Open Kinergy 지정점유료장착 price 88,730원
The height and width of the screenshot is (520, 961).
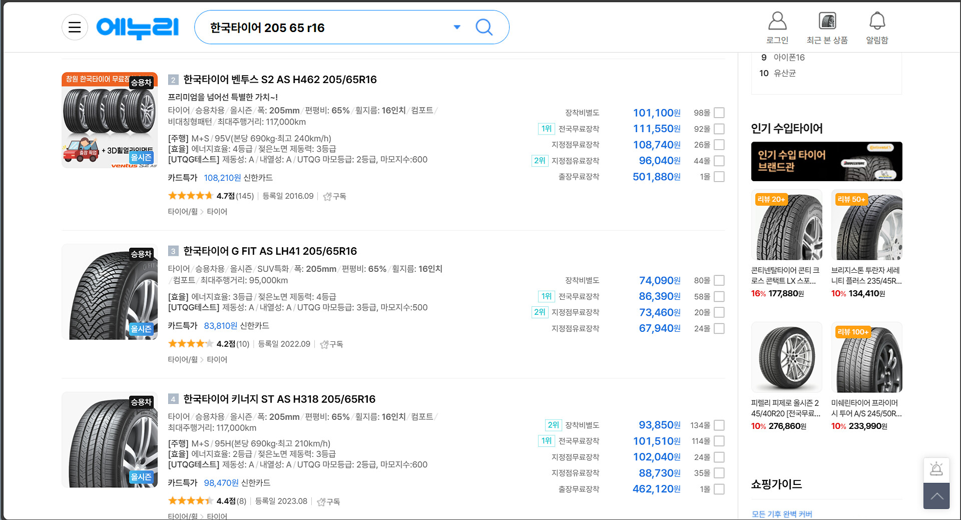tap(660, 473)
